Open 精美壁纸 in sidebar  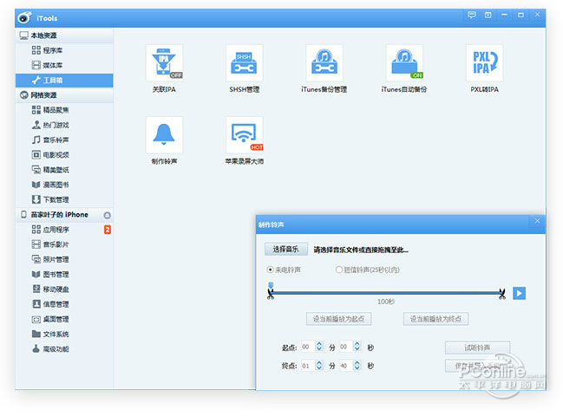(64, 170)
